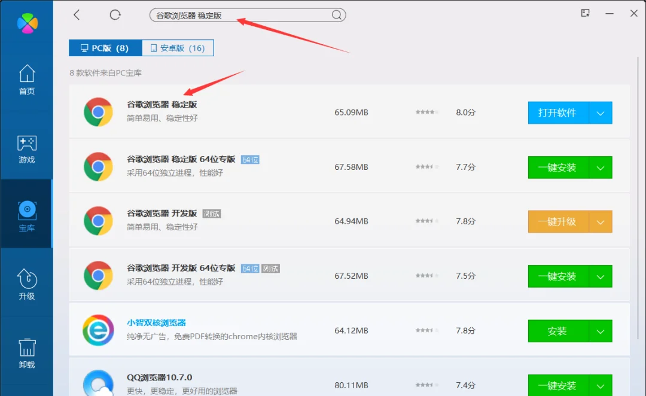Image resolution: width=646 pixels, height=396 pixels.
Task: Click the 65.09MB size value
Action: coord(351,112)
